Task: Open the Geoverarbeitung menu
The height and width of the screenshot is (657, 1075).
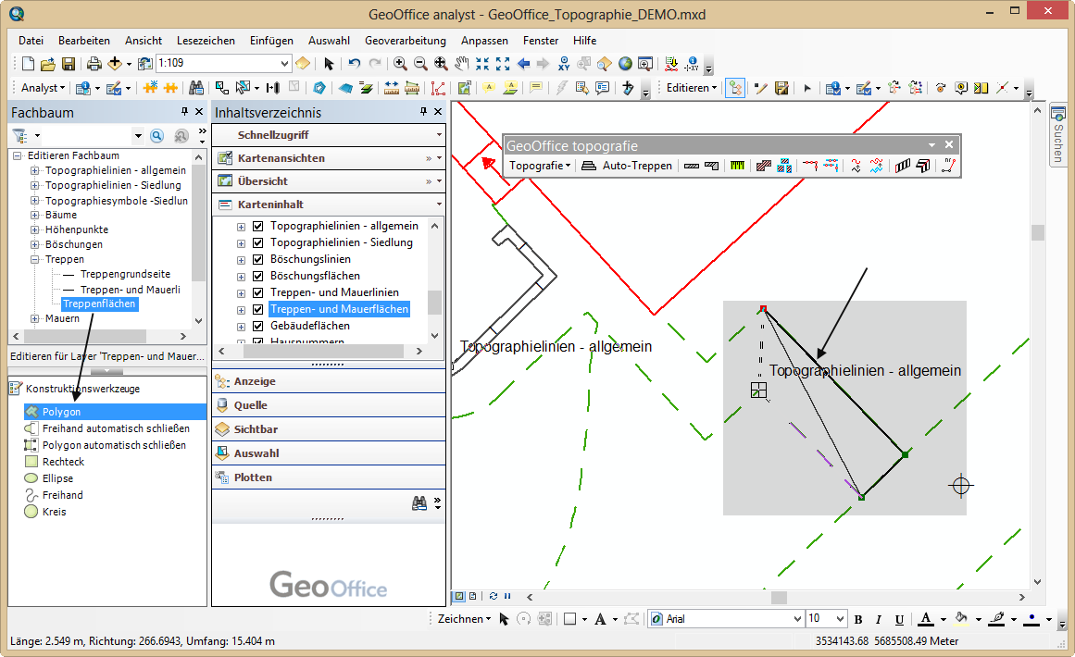Action: coord(405,41)
